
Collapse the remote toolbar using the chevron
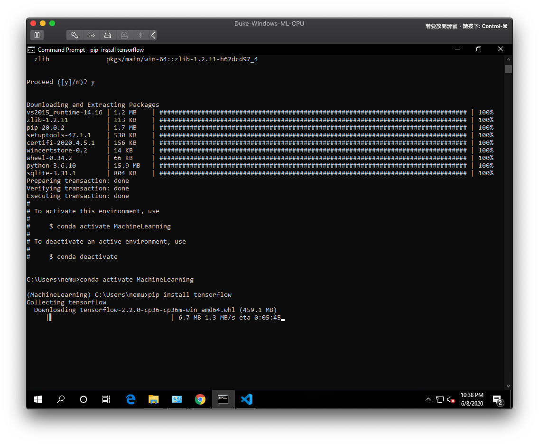152,35
